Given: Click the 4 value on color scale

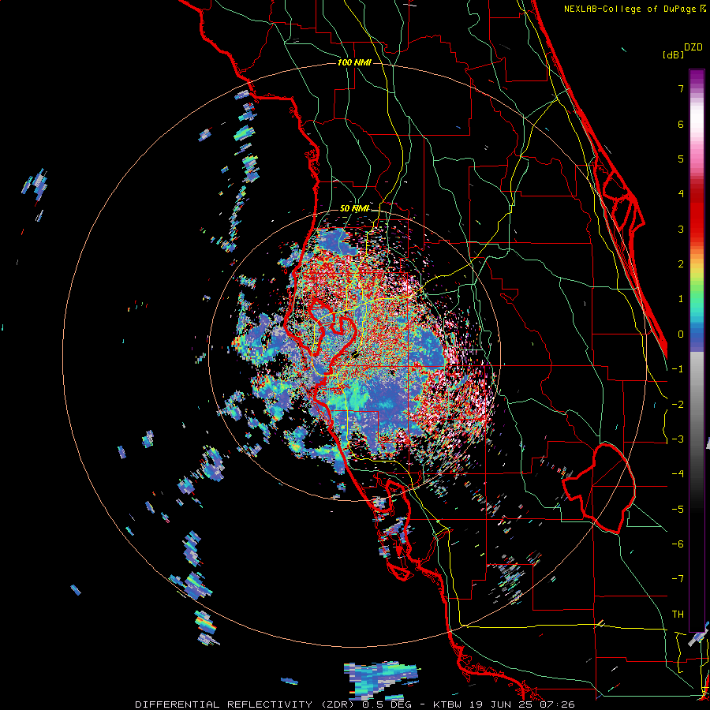Looking at the screenshot, I should [x=681, y=194].
